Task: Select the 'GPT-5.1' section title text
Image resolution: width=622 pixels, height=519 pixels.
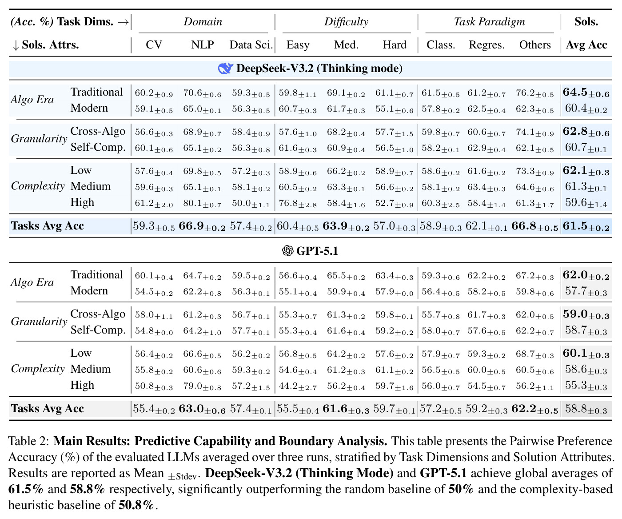Action: 317,251
